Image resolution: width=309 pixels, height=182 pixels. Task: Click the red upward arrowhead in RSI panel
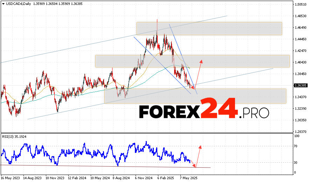200,146
